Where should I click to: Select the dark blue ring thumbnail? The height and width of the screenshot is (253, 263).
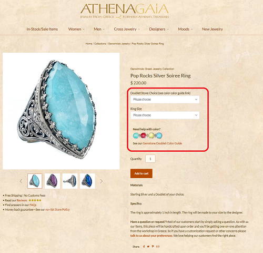[87, 181]
